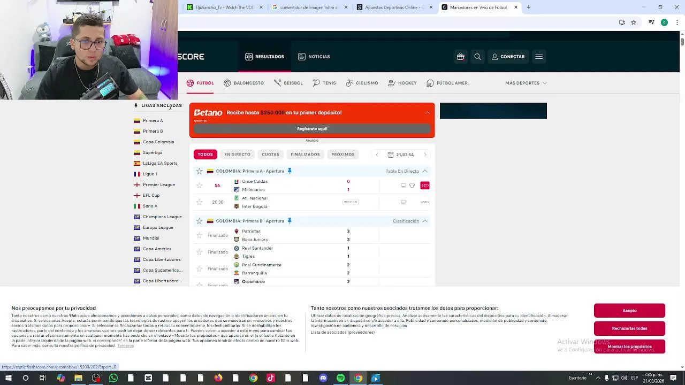The image size is (685, 385).
Task: Open Lista de asociados (proveedores) link
Action: pos(342,333)
